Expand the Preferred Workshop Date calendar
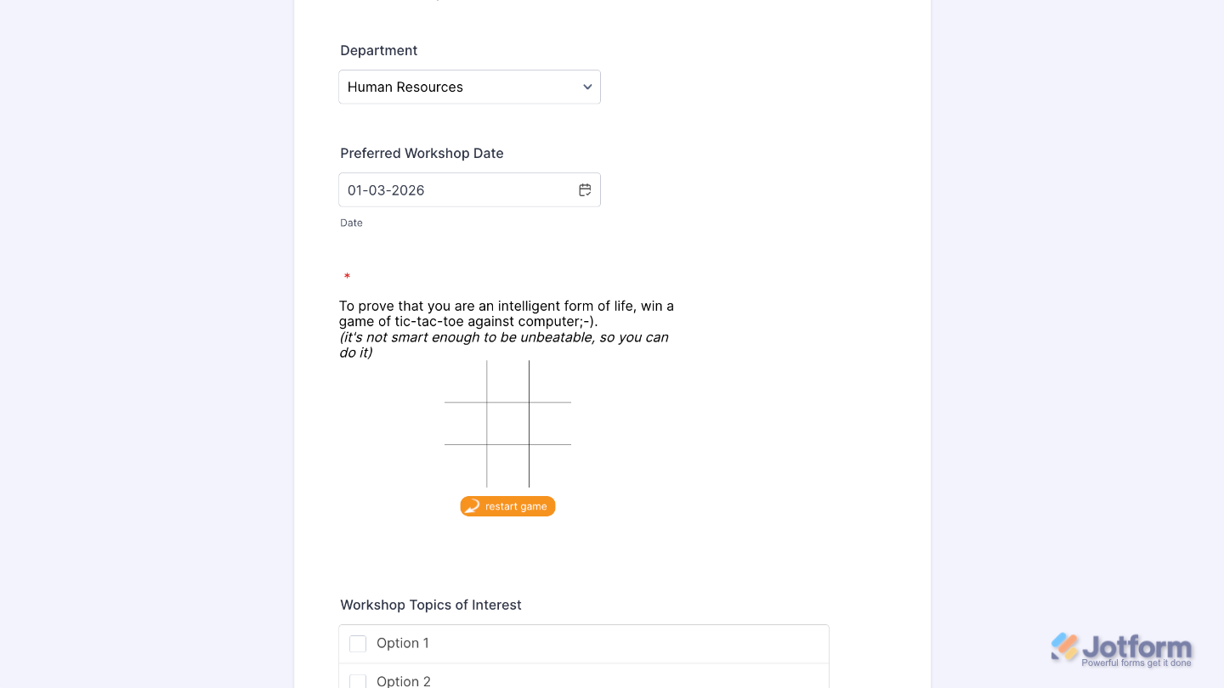 (585, 189)
